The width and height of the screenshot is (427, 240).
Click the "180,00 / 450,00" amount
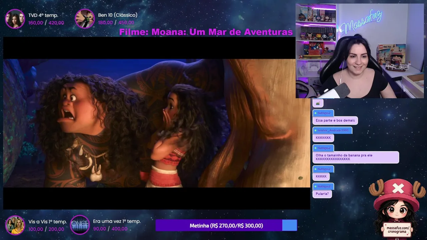116,23
